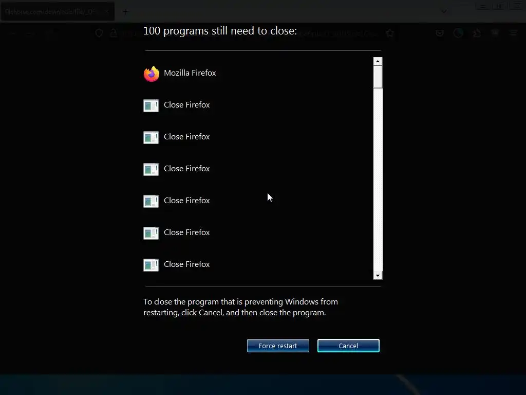The height and width of the screenshot is (395, 526).
Task: Click the Force restart button
Action: coord(278,346)
